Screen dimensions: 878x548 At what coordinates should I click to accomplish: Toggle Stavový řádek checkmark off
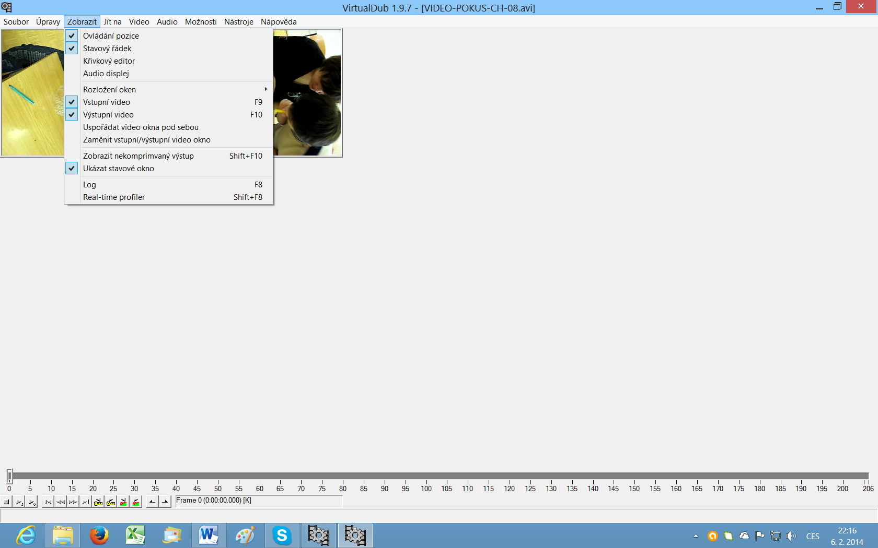(107, 49)
